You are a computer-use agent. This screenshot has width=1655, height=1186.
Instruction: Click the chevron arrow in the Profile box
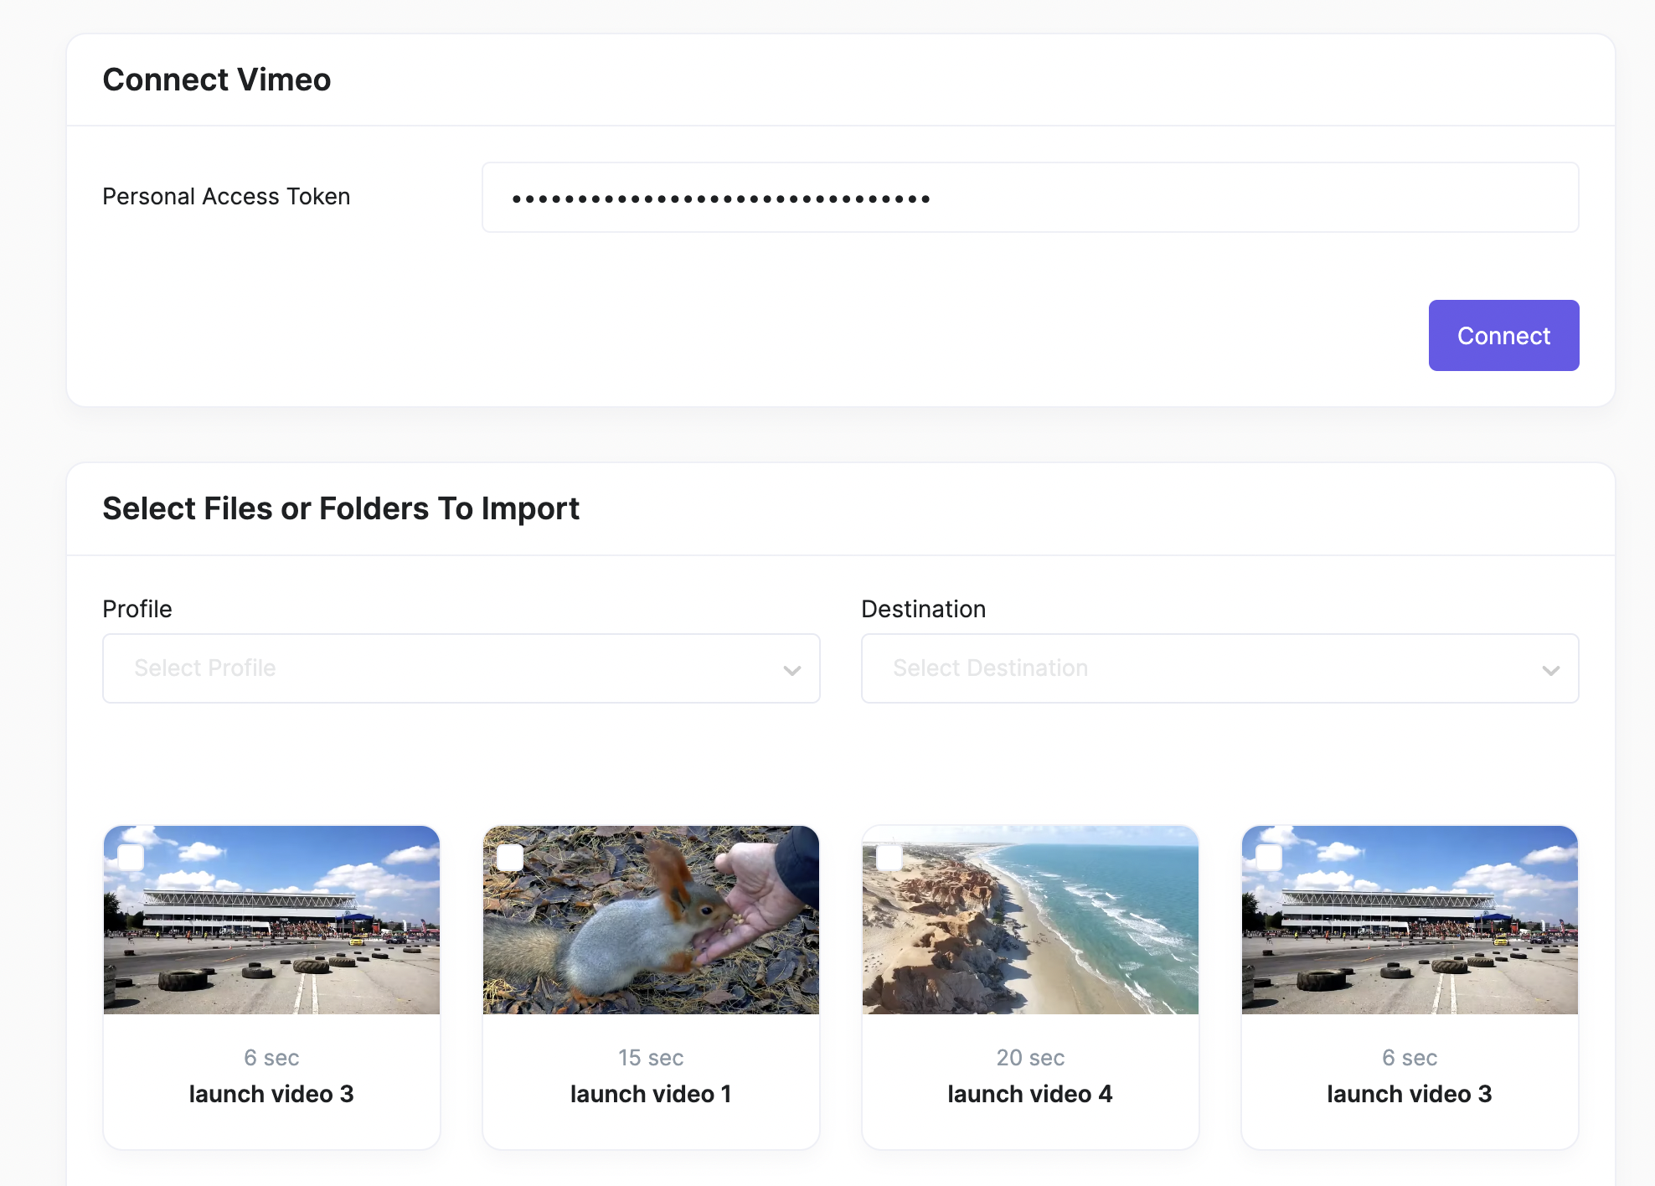[x=791, y=670]
